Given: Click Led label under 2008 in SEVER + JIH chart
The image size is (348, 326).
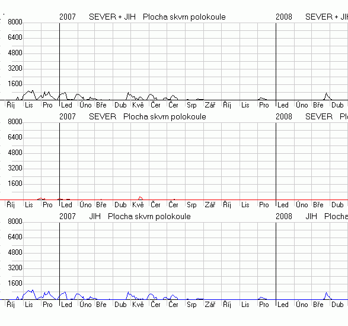Looking at the screenshot, I should 283,105.
